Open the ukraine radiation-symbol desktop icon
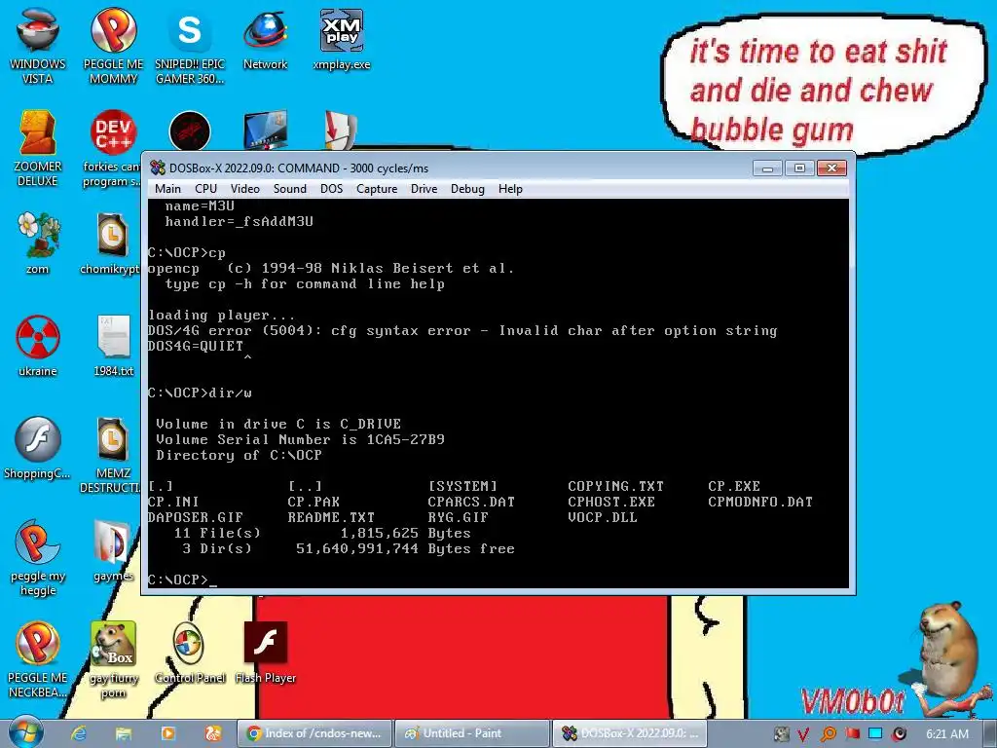 click(38, 346)
